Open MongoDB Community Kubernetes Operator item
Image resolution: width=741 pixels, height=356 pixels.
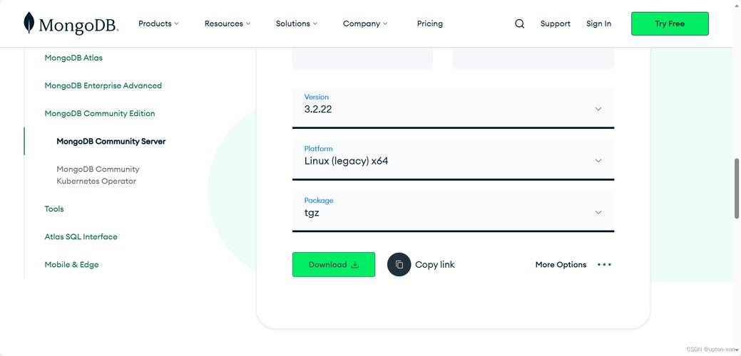click(98, 175)
